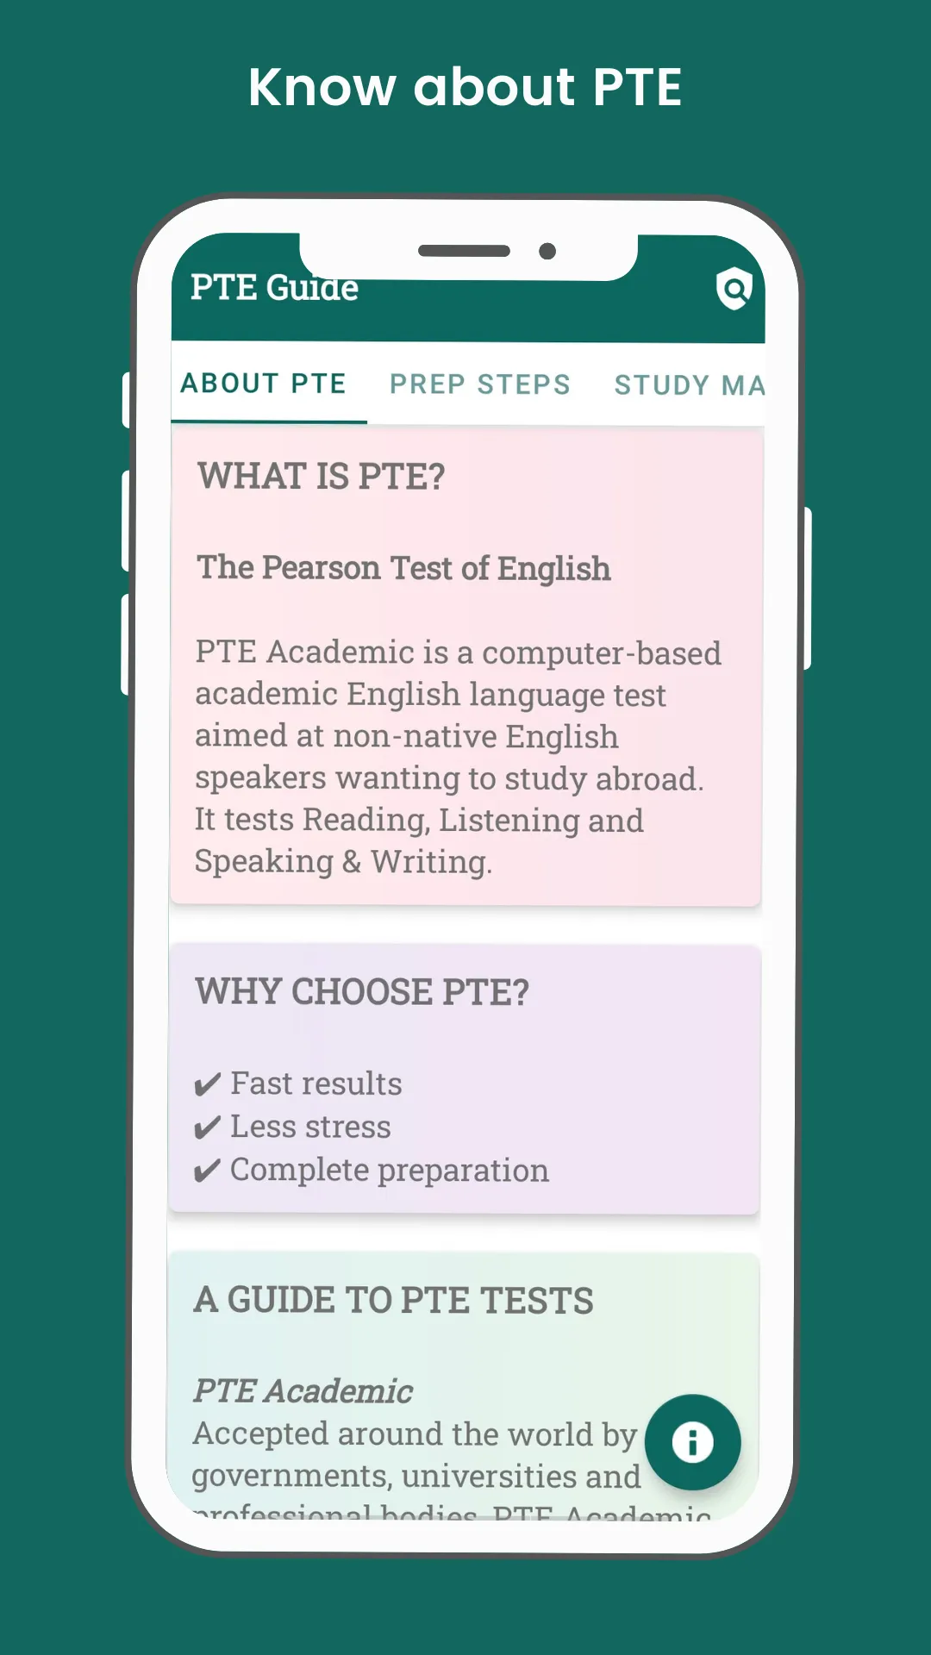This screenshot has height=1655, width=931.
Task: Open the A GUIDE TO PTE TESTS heading
Action: [394, 1301]
